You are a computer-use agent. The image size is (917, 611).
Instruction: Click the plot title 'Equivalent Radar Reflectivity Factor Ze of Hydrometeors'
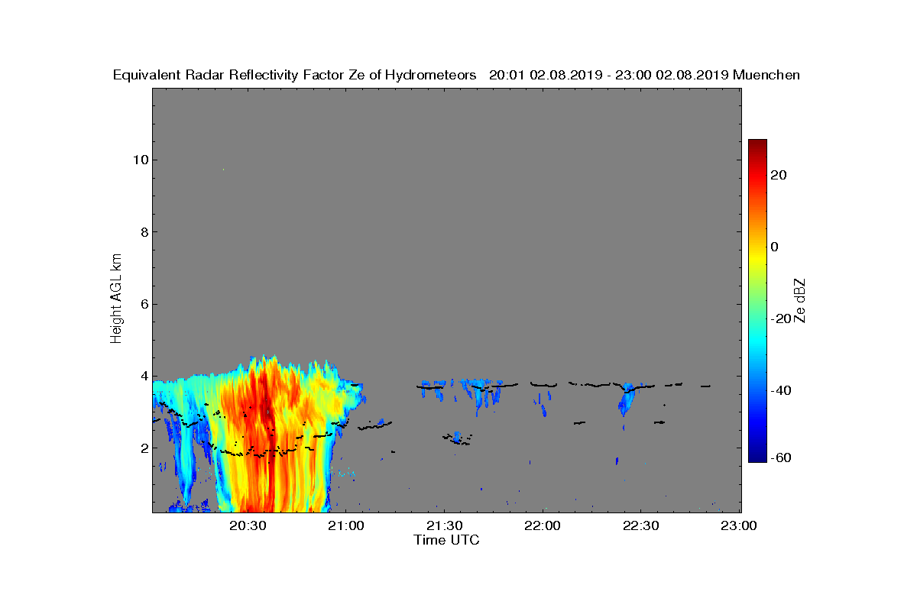pos(295,75)
